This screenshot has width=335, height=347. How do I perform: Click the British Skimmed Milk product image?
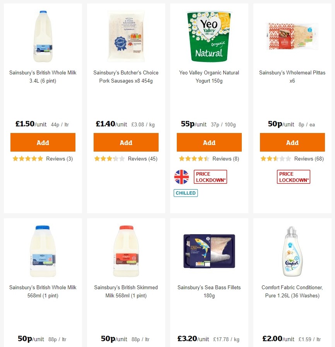point(126,250)
